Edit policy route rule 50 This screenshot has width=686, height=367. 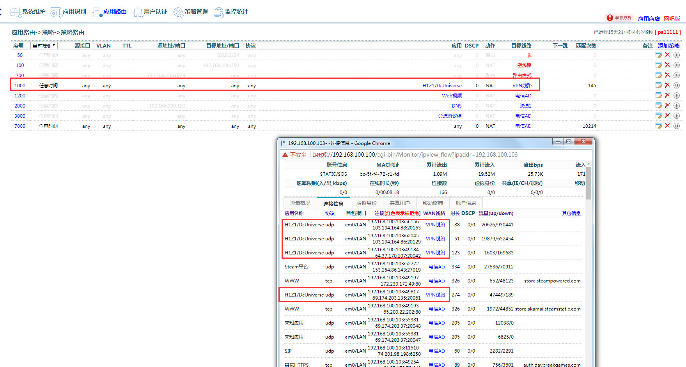659,55
